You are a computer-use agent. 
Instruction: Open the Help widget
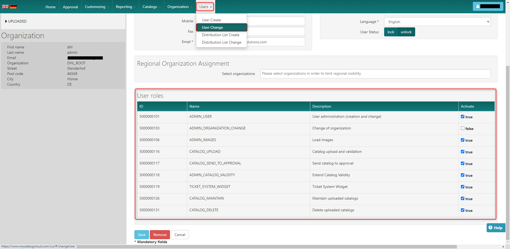point(496,228)
